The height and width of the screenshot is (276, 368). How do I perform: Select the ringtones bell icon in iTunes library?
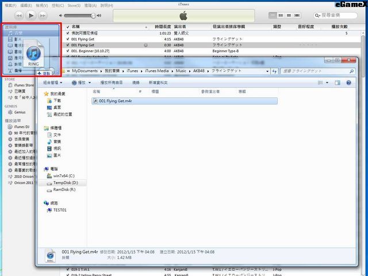[x=10, y=64]
